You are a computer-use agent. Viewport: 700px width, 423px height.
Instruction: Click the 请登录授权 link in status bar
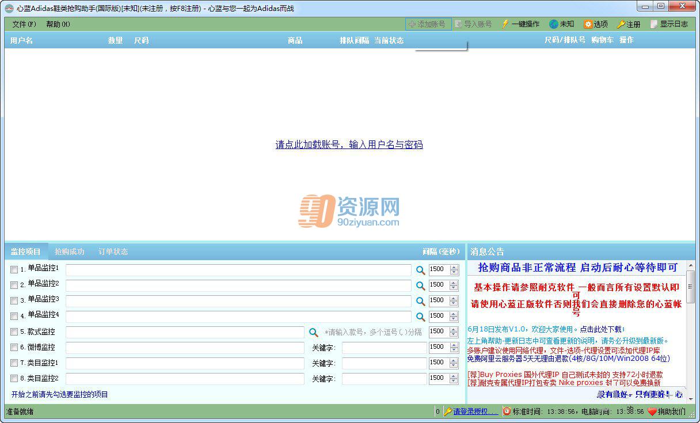tap(475, 411)
